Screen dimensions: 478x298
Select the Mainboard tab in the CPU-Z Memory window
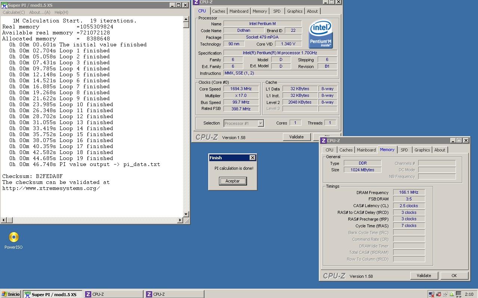[366, 150]
